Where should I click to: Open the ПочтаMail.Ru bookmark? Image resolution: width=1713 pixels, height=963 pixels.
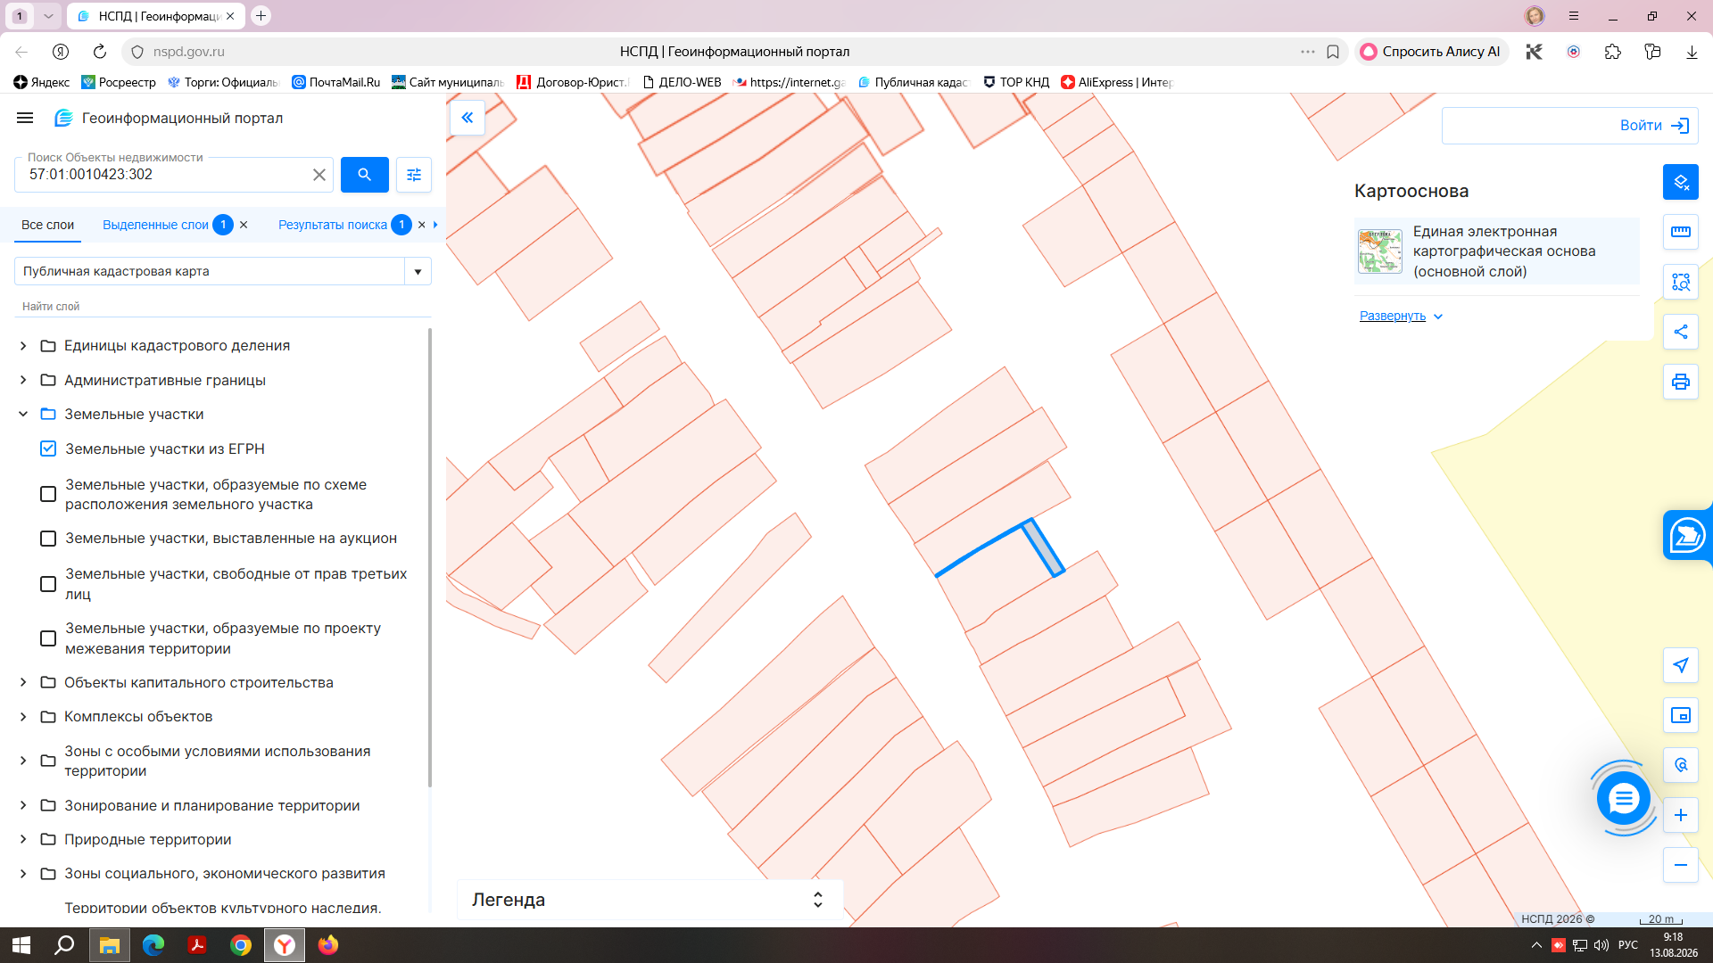click(x=335, y=82)
